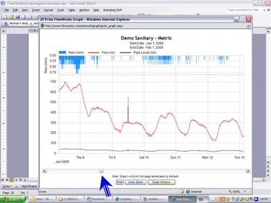Click Word horizontal scrollbar right arrow
This screenshot has width=271, height=203.
(264, 180)
